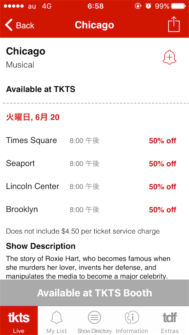Viewport: 189px width, 335px height.
Task: Tap the 50% off for Brooklyn
Action: point(162,210)
